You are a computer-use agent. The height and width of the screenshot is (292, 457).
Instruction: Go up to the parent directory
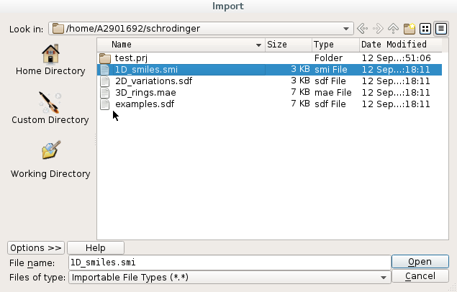coord(394,29)
